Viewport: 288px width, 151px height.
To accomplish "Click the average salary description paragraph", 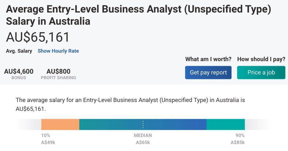I will [130, 104].
